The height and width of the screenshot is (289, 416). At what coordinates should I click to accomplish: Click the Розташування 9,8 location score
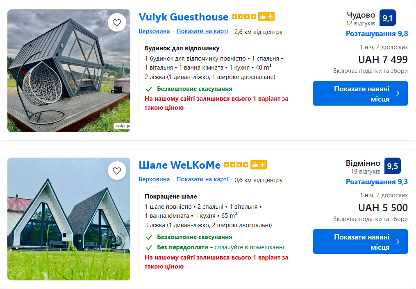coord(377,34)
